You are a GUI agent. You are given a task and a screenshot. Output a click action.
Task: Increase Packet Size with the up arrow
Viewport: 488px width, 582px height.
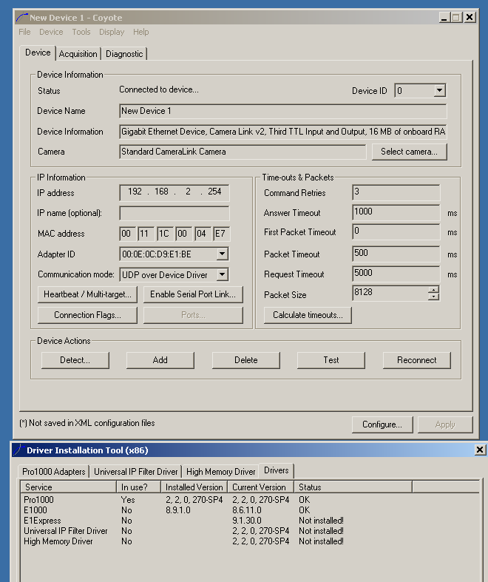click(433, 290)
